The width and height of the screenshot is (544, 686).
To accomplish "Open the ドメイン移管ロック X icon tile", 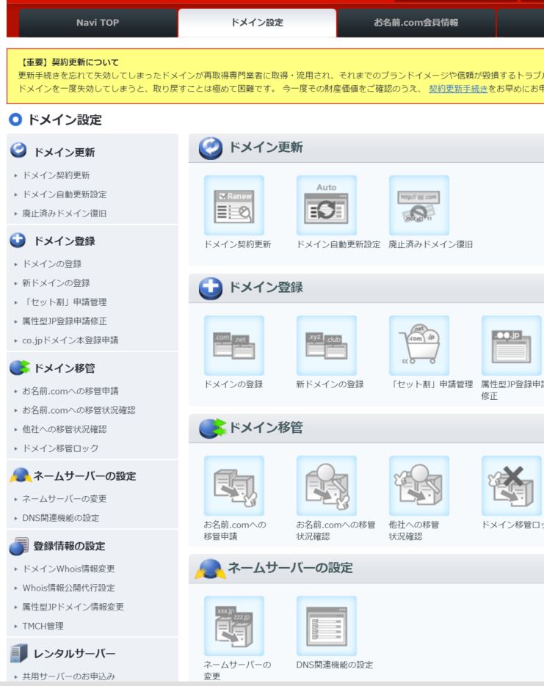I will coord(511,486).
